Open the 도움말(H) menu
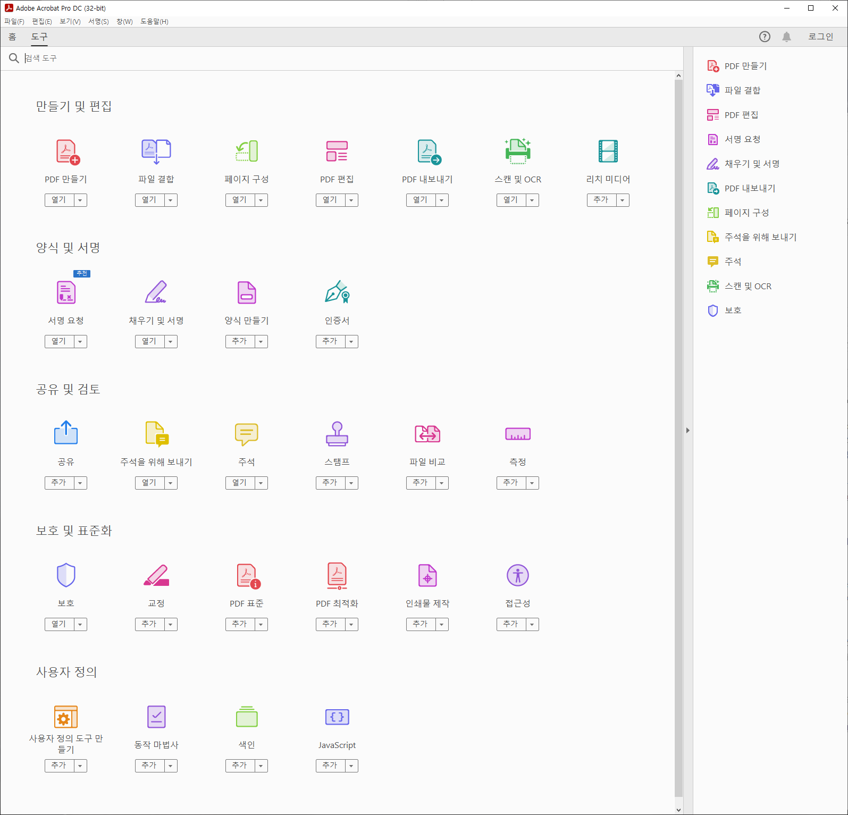 click(x=154, y=21)
